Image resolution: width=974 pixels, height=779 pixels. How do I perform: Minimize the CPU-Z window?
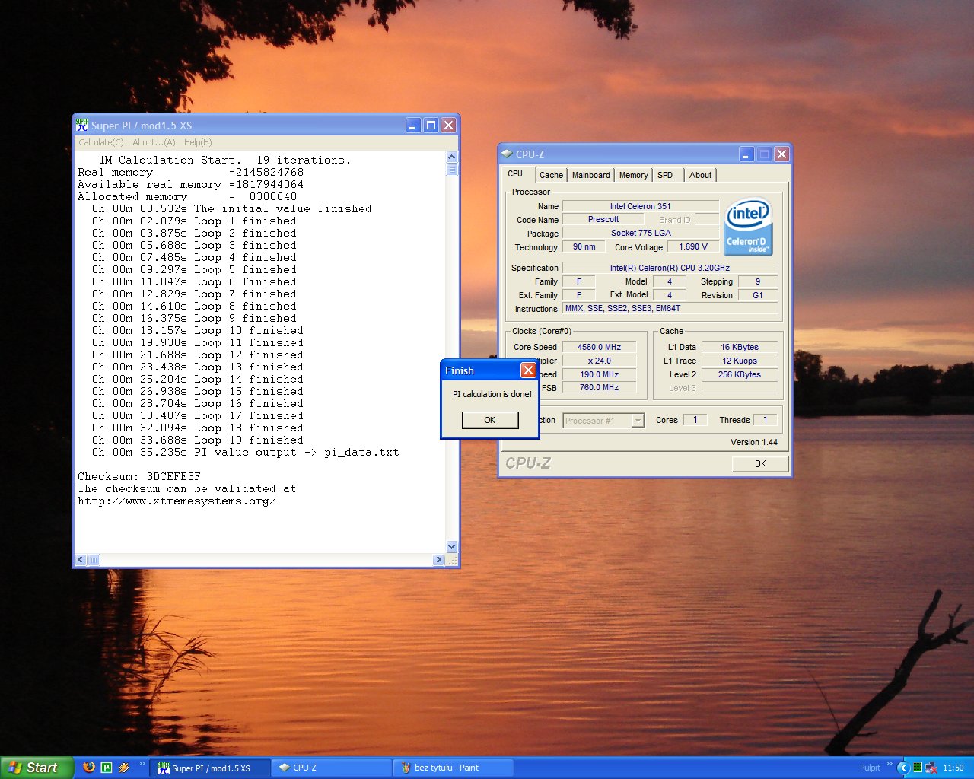tap(746, 154)
